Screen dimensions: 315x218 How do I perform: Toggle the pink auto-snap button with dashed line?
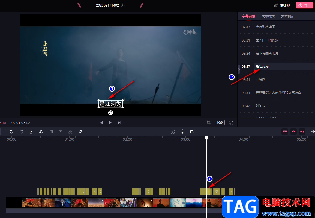coord(293,132)
